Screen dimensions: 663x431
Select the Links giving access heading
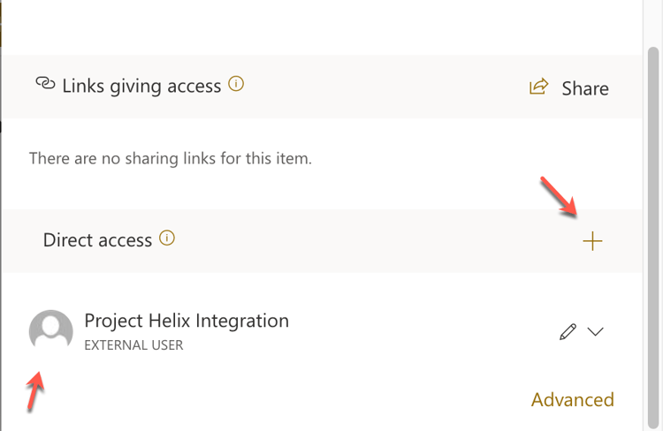[141, 86]
